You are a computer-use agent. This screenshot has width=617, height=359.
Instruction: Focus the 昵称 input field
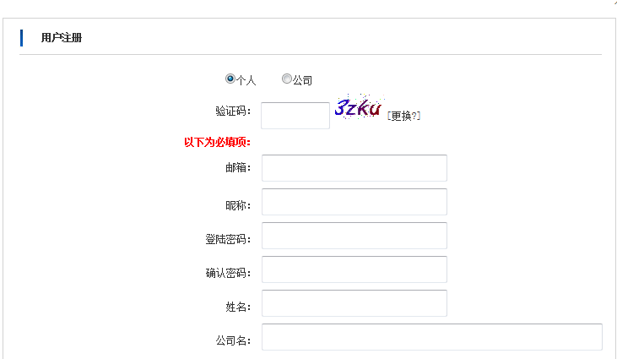[x=355, y=202]
